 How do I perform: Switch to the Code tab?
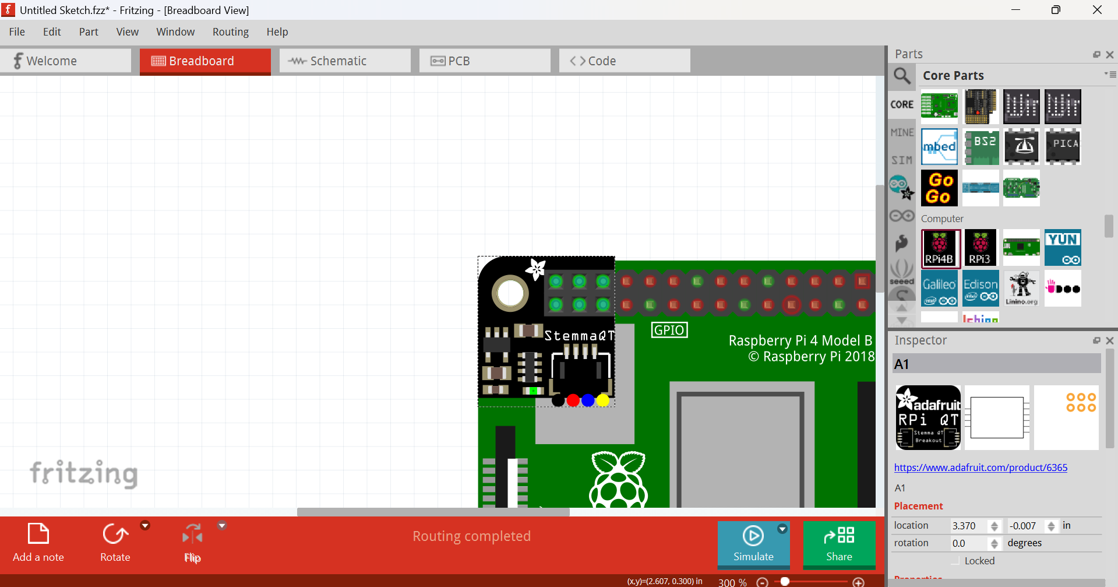(625, 61)
